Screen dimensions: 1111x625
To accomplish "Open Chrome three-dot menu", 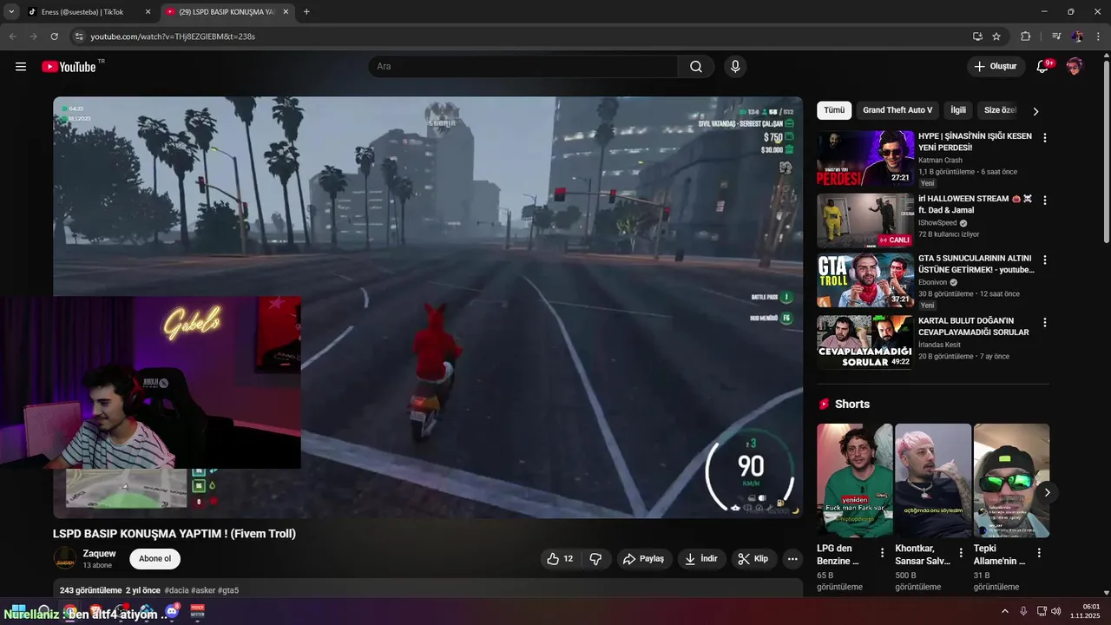I will click(1098, 36).
